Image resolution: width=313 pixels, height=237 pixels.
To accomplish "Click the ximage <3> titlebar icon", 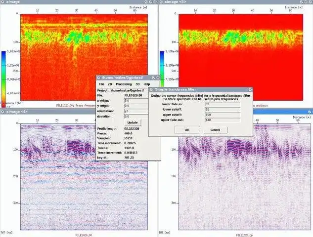I will tap(161, 2).
